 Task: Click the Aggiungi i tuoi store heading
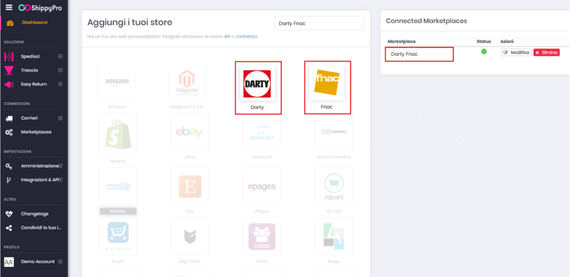(x=130, y=22)
